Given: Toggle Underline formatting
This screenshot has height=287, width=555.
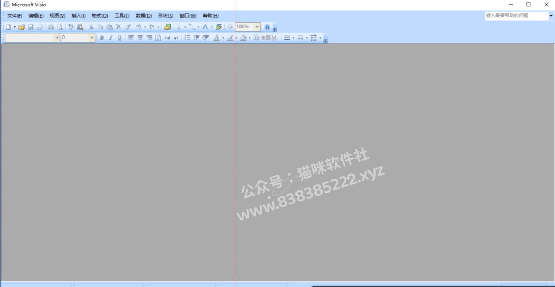Looking at the screenshot, I should click(120, 38).
